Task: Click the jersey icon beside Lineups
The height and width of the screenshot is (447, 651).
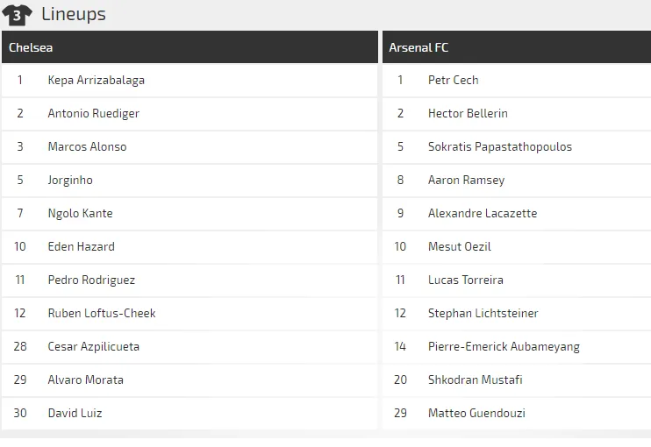Action: (17, 14)
